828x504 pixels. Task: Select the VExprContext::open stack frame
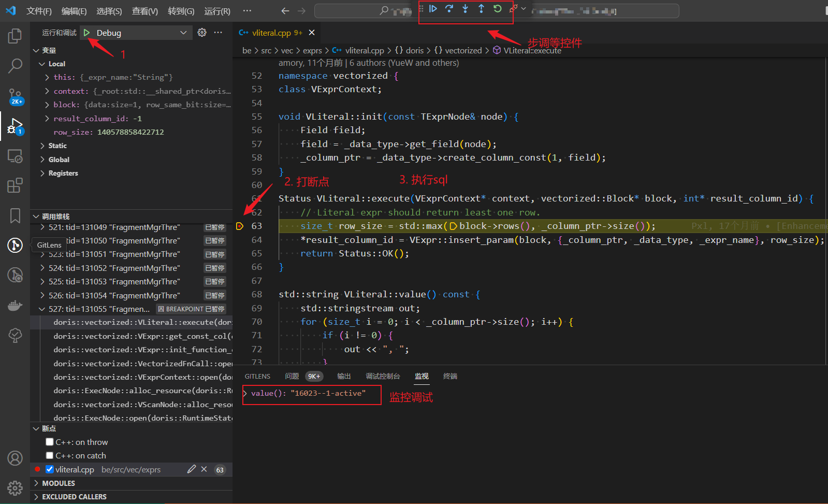point(142,377)
